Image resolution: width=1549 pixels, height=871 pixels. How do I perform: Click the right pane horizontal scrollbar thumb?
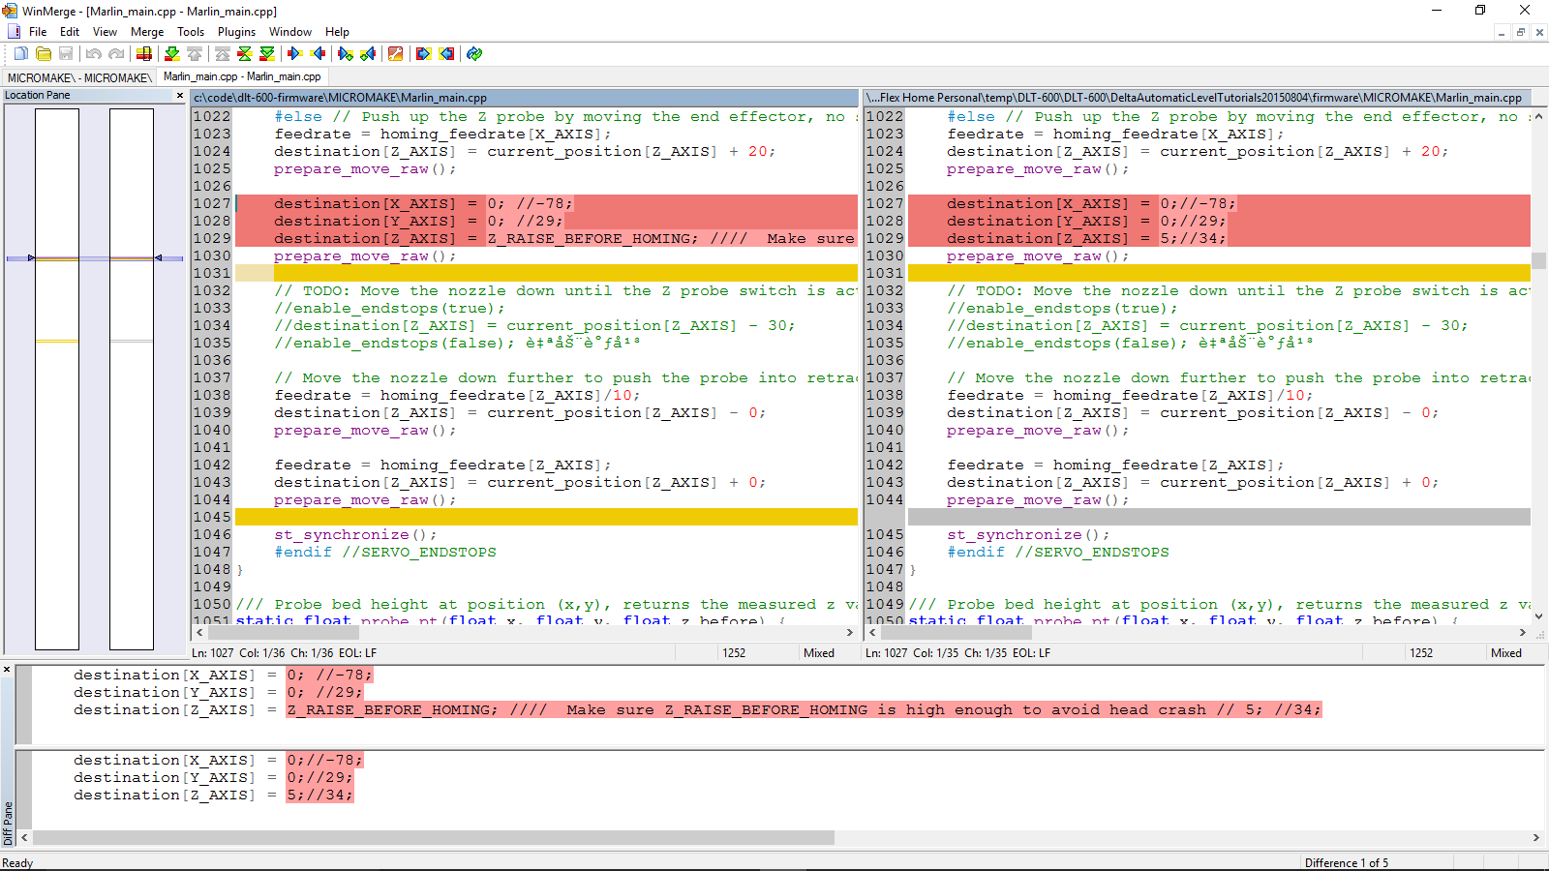pos(957,633)
